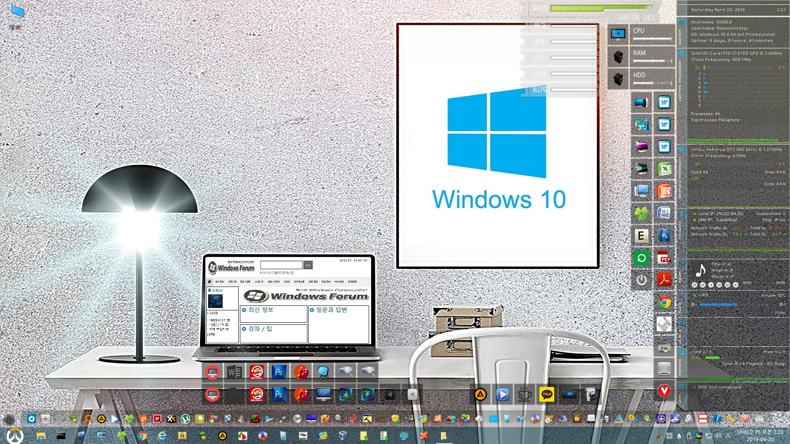
Task: Toggle the input language A indicator in the tray
Action: [728, 436]
